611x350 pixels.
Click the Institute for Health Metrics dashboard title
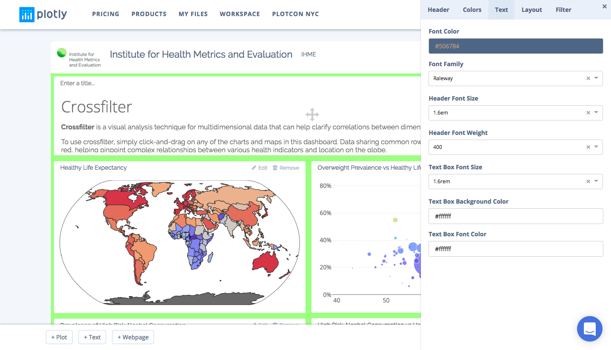pos(201,54)
